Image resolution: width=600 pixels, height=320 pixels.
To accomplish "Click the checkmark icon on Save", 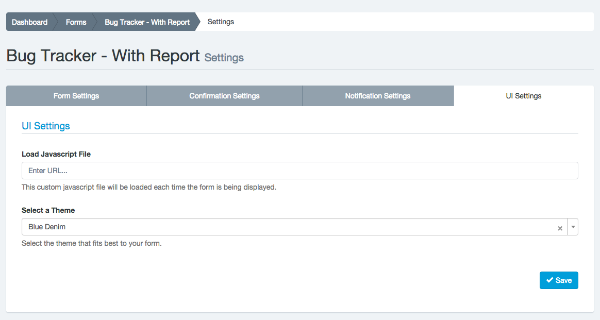I will pos(549,280).
